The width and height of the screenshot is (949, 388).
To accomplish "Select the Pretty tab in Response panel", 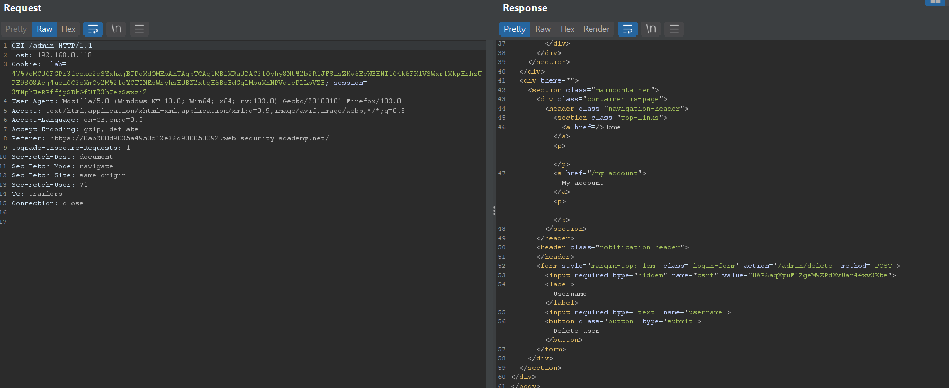I will (x=514, y=29).
